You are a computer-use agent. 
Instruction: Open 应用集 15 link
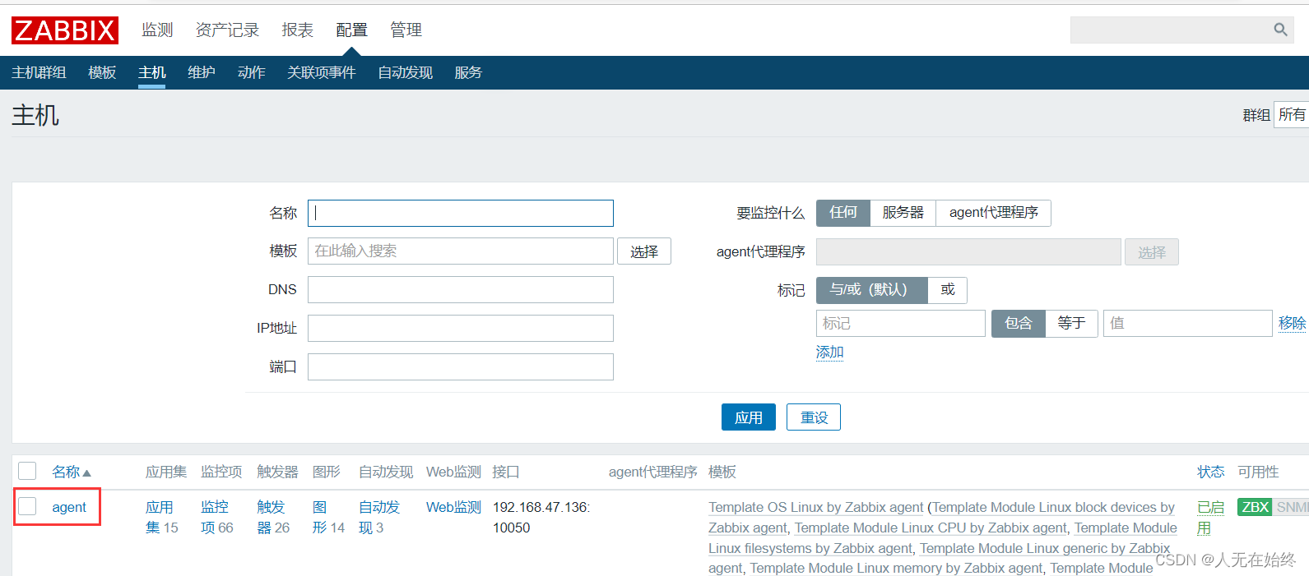coord(161,517)
